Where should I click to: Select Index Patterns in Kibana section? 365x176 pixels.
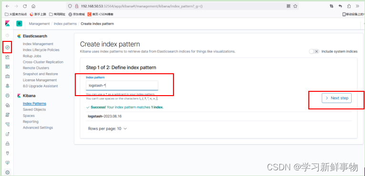34,104
